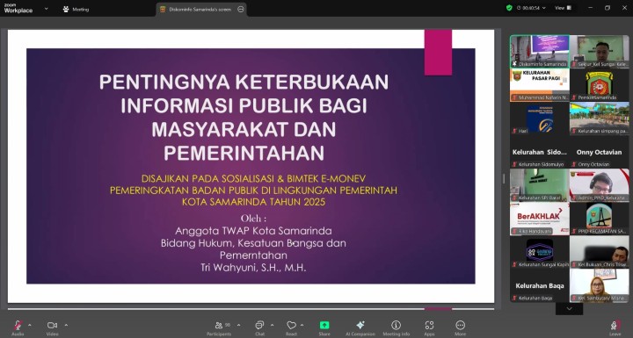Image resolution: width=633 pixels, height=338 pixels.
Task: Click the Leave meeting button
Action: (615, 327)
